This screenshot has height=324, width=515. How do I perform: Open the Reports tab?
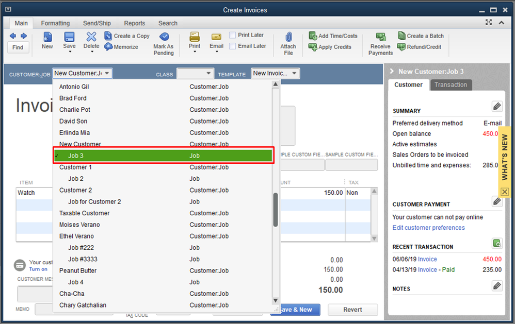tap(134, 23)
